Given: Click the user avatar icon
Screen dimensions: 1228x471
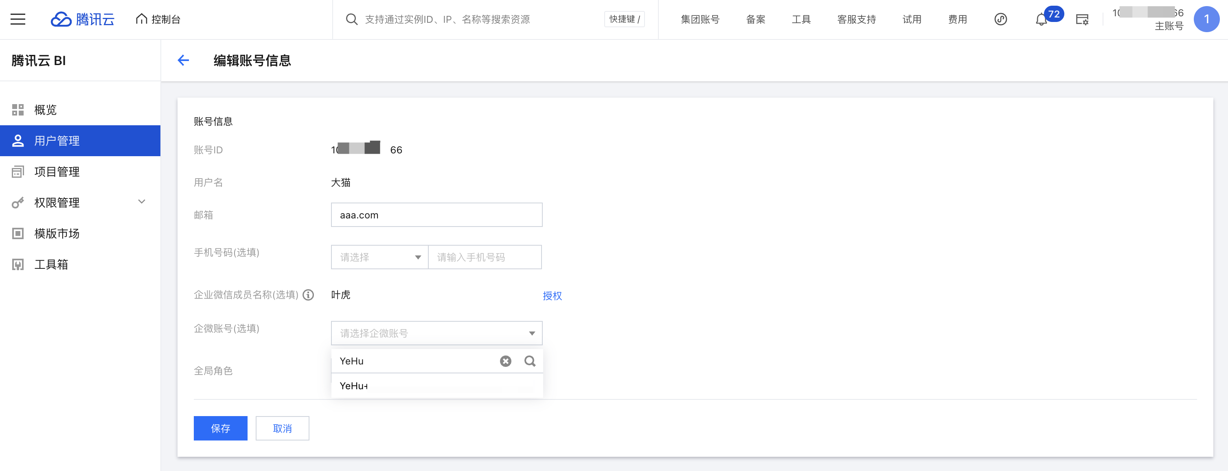Looking at the screenshot, I should coord(1206,19).
